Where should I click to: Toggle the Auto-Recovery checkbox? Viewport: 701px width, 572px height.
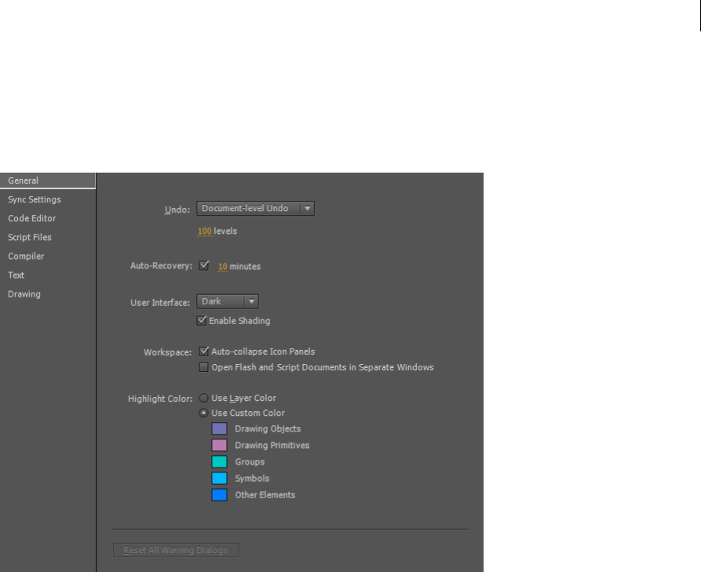click(x=204, y=265)
